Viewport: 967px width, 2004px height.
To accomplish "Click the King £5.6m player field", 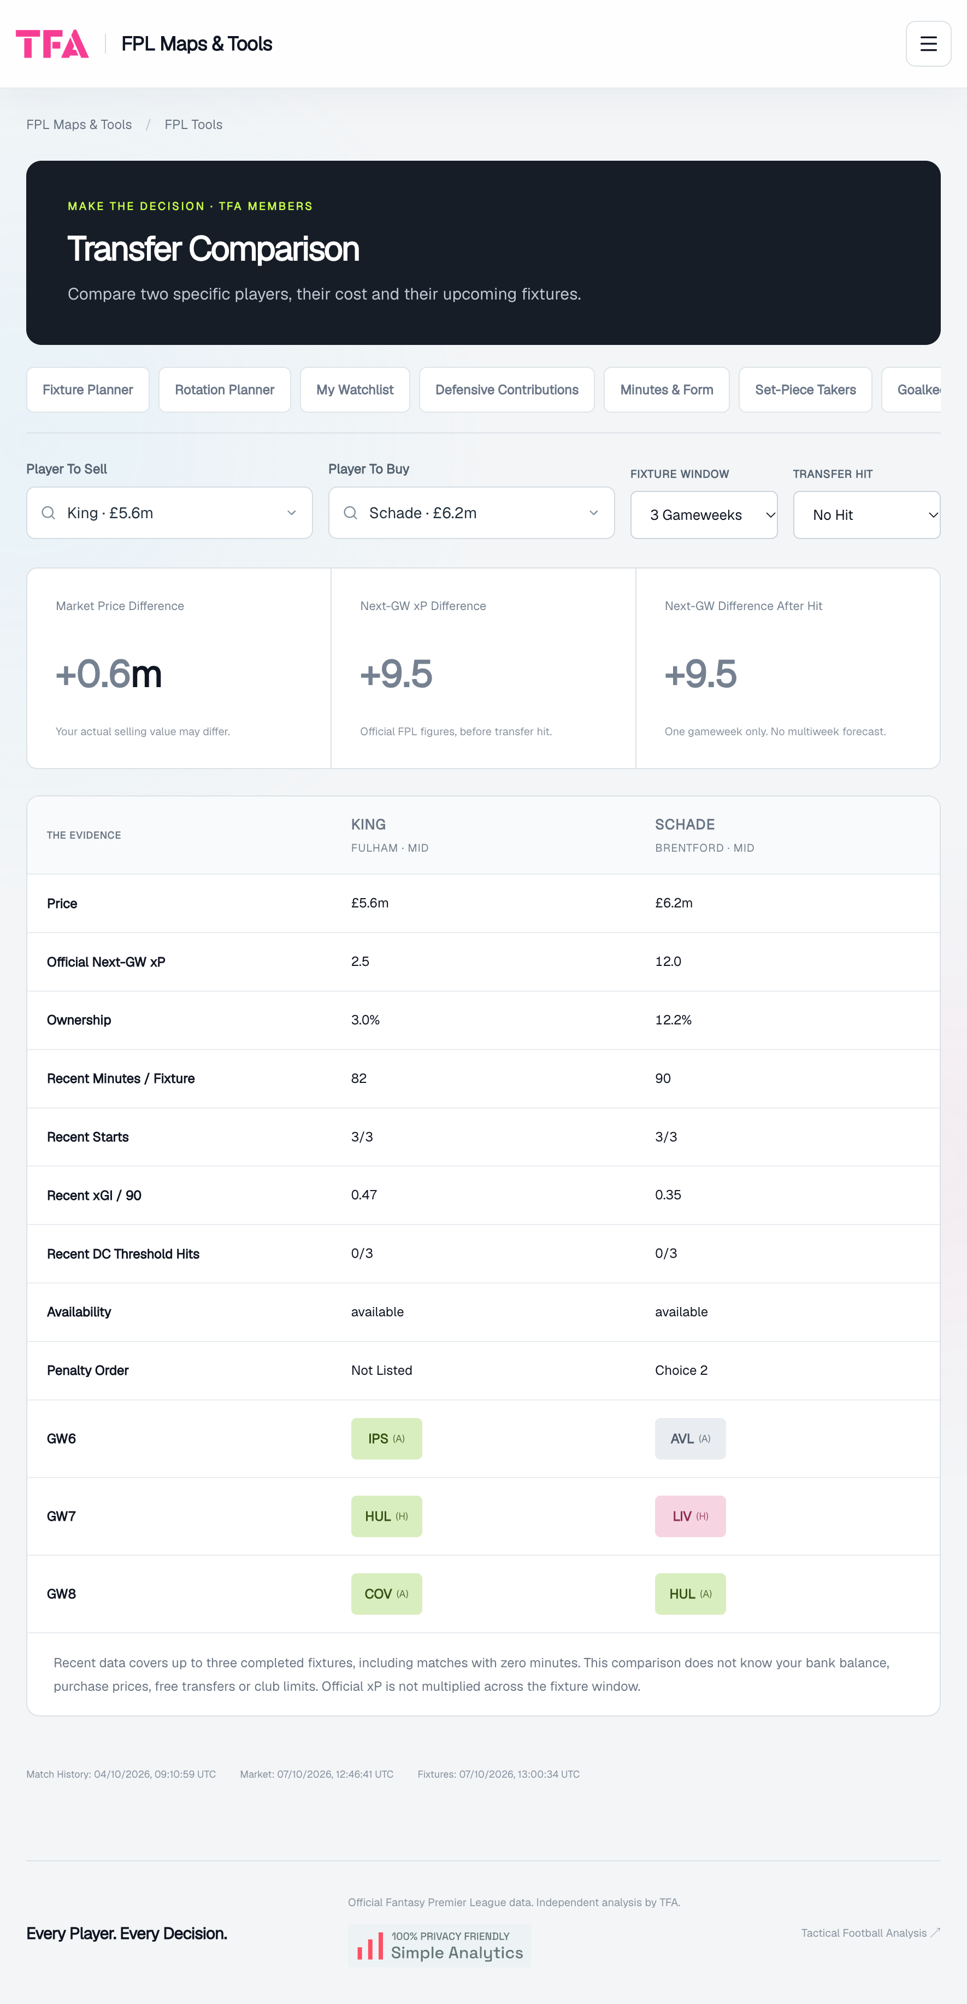I will tap(169, 513).
